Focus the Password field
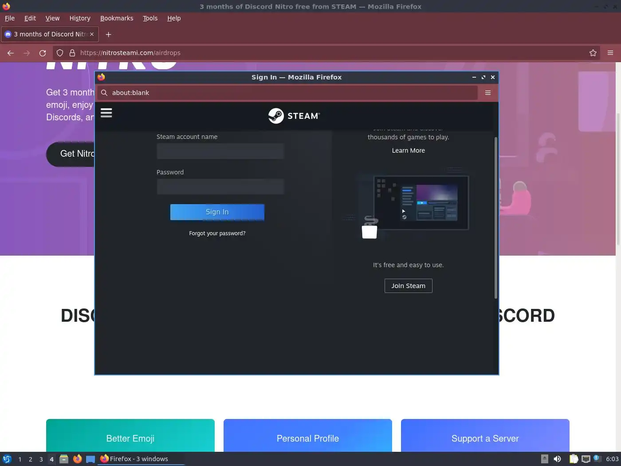Image resolution: width=621 pixels, height=466 pixels. tap(220, 187)
